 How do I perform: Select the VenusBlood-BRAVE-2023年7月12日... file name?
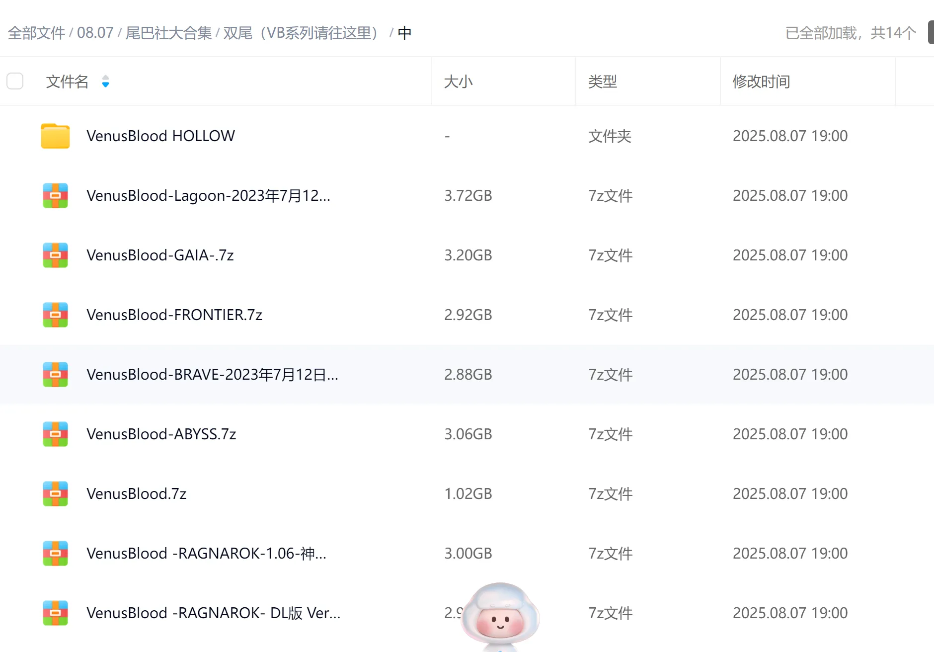coord(212,374)
